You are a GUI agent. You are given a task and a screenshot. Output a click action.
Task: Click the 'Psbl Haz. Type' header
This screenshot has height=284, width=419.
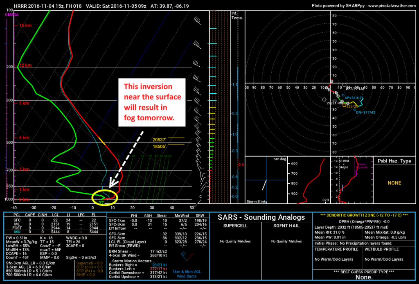click(394, 161)
